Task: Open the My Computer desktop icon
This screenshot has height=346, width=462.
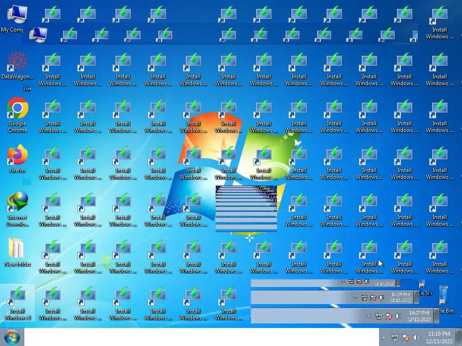Action: tap(17, 18)
